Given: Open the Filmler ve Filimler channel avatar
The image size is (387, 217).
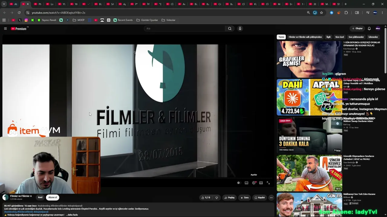Looking at the screenshot, I should tap(5, 197).
